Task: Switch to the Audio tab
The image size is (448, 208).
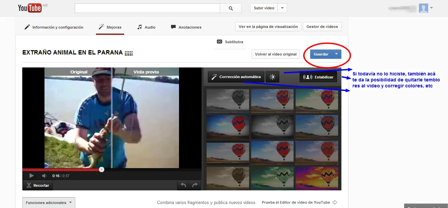Action: point(146,27)
